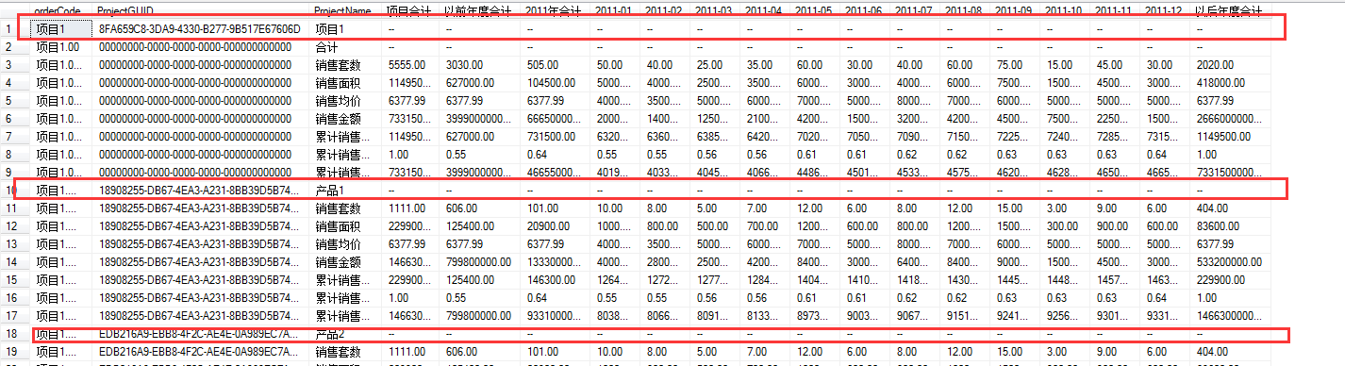Click the 418000.00 cell
1345x366 pixels.
[1220, 83]
